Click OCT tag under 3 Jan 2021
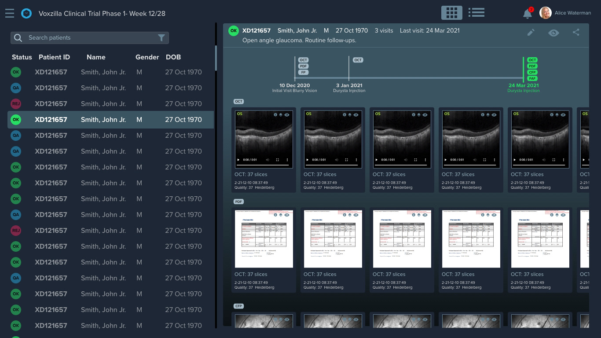 (x=358, y=60)
